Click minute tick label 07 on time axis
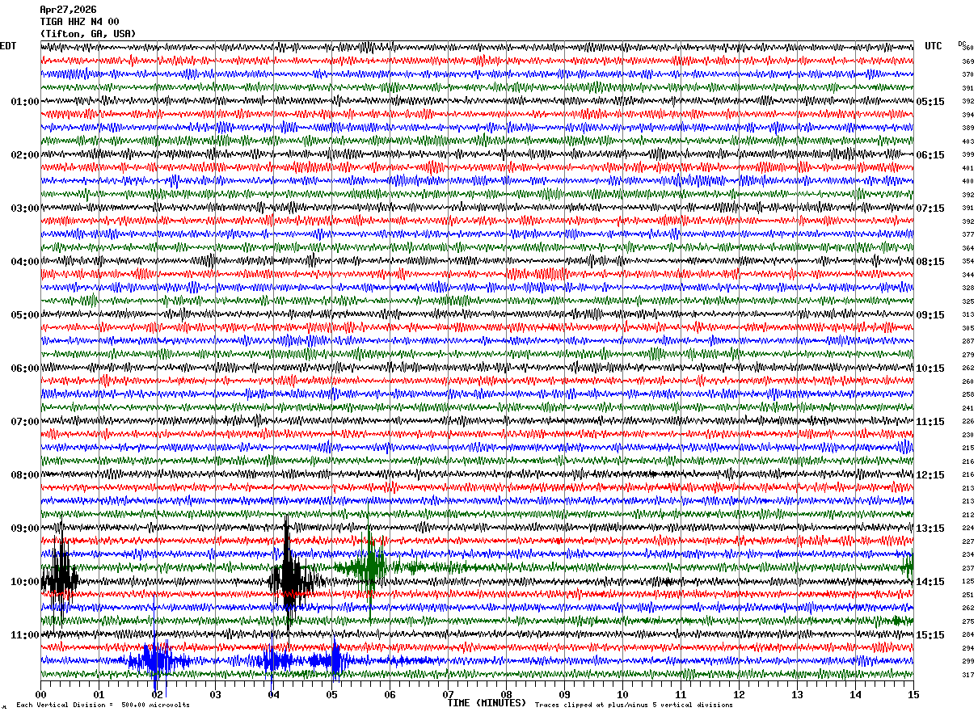Screen dimensions: 978x716 click(x=448, y=695)
